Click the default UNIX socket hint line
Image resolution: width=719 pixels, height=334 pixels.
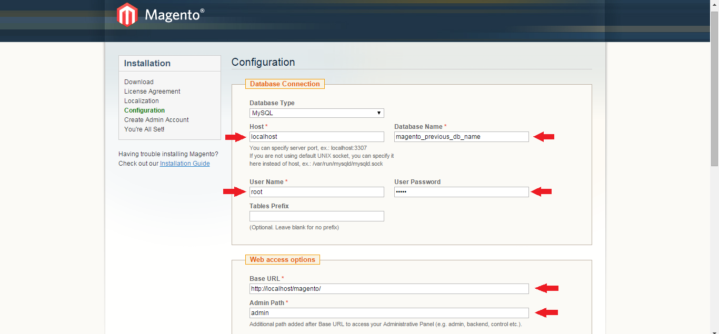click(322, 156)
